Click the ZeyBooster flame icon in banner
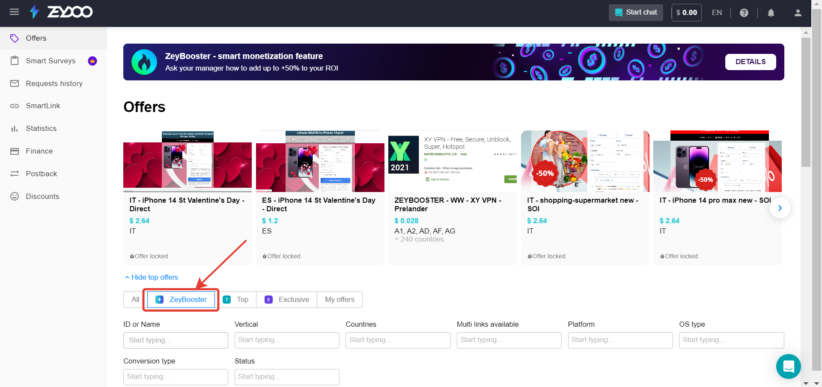The width and height of the screenshot is (822, 387). (144, 62)
